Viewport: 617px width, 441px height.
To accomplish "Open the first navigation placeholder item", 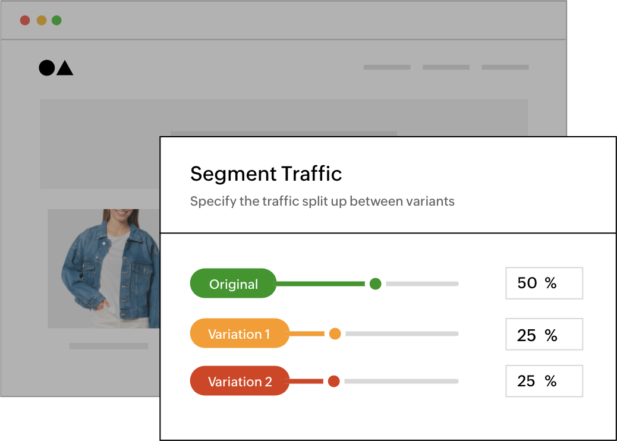I will click(x=386, y=67).
